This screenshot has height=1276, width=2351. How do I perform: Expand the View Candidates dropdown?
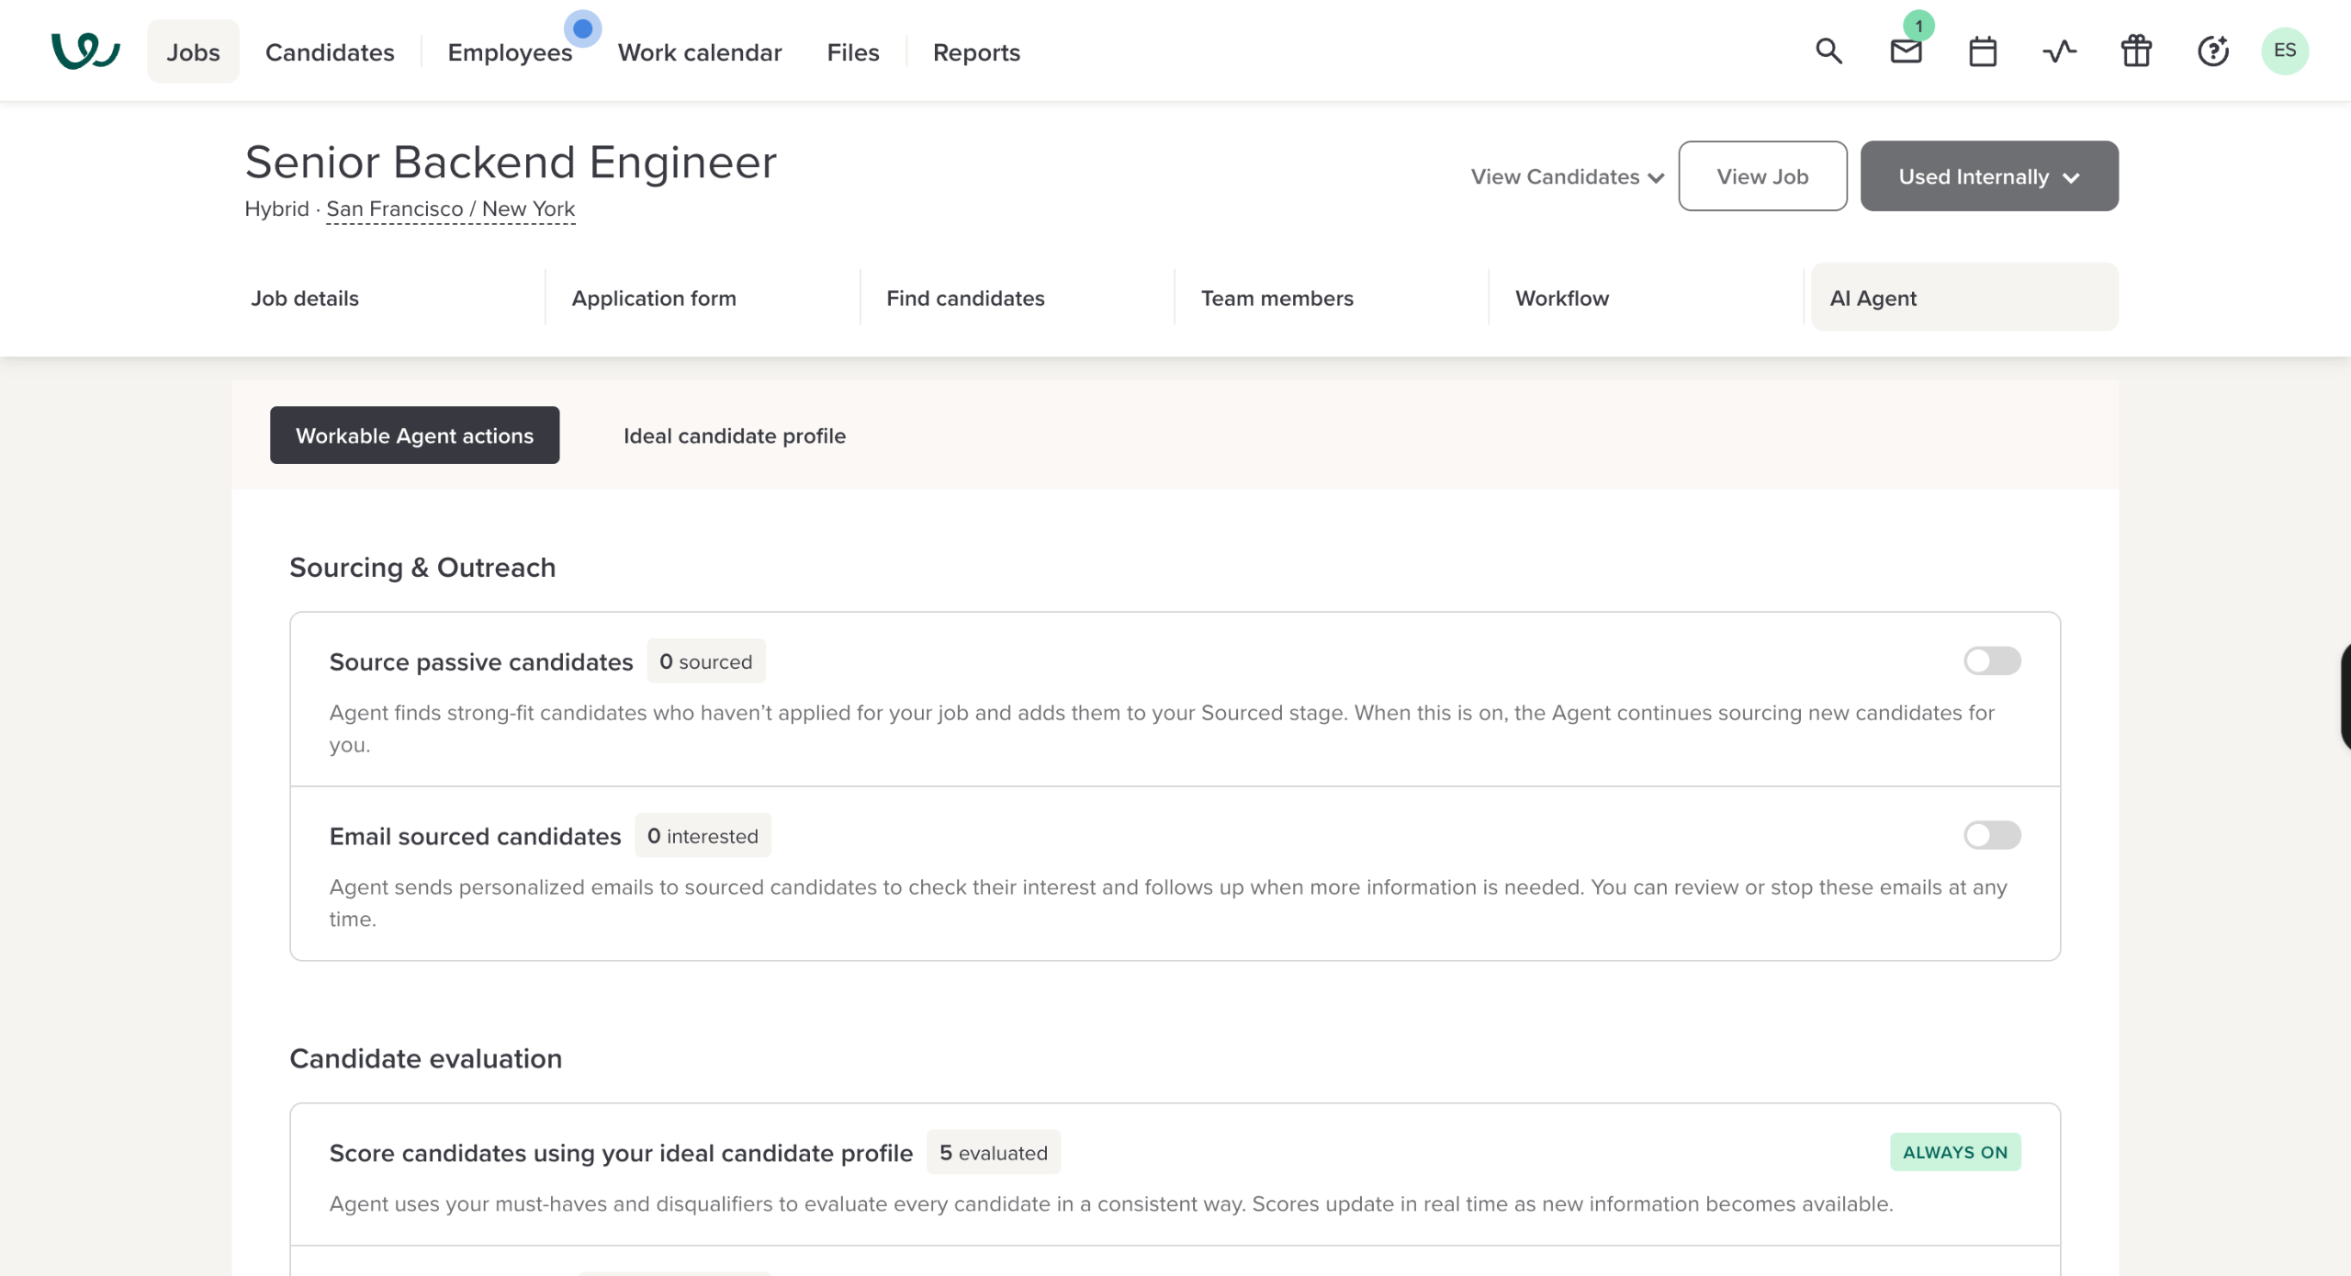pos(1567,176)
